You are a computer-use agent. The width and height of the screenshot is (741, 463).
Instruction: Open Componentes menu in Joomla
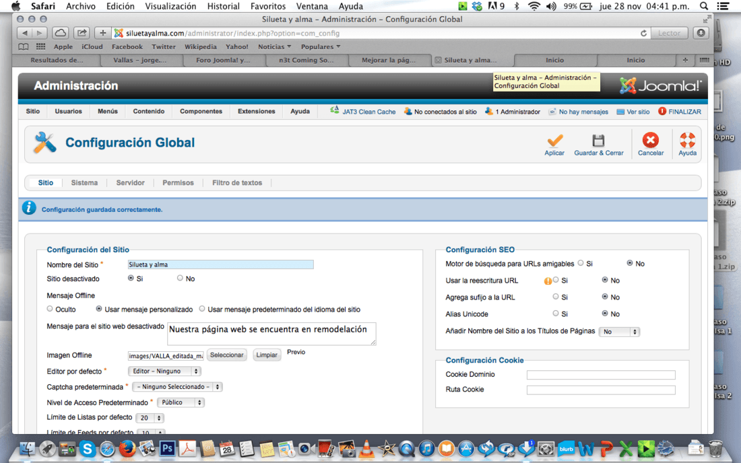click(x=201, y=112)
